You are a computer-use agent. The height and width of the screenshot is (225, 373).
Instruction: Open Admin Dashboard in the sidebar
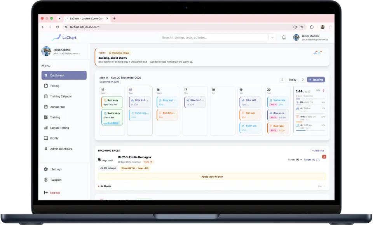(64, 149)
